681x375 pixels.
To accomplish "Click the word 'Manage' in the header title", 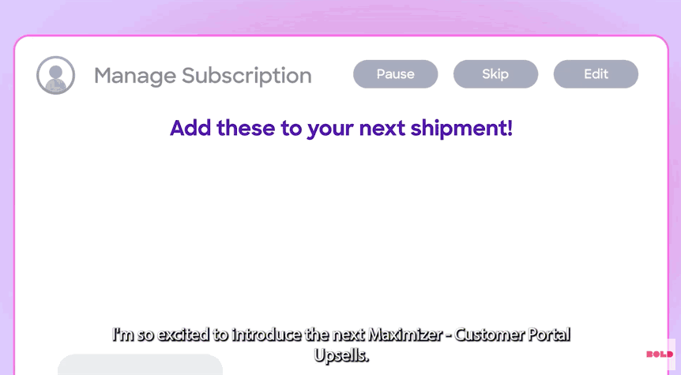I will (x=135, y=77).
